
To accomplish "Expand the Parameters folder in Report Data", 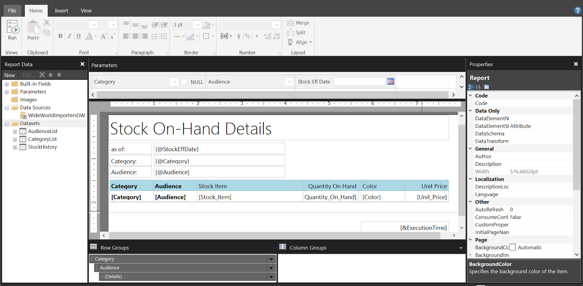I will [x=7, y=92].
